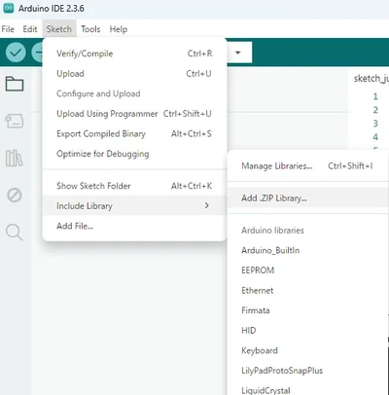Open the Sketchbook folder sidebar icon
389x395 pixels.
15,84
